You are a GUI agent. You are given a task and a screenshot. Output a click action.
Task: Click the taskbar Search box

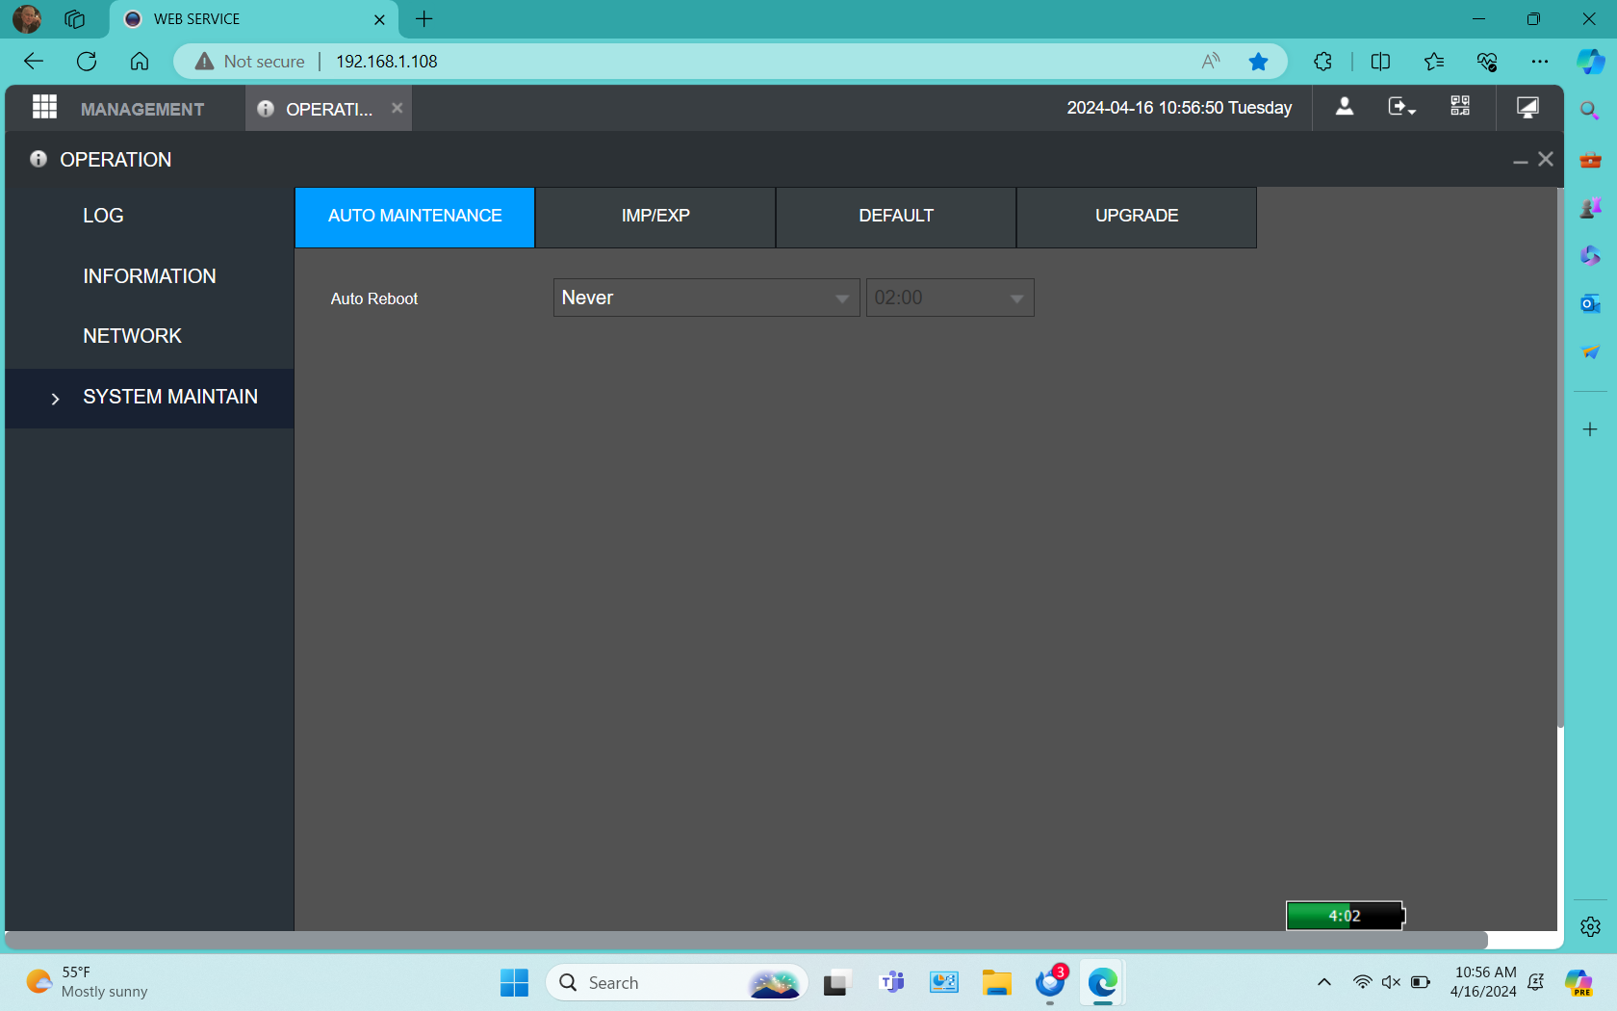coord(677,983)
